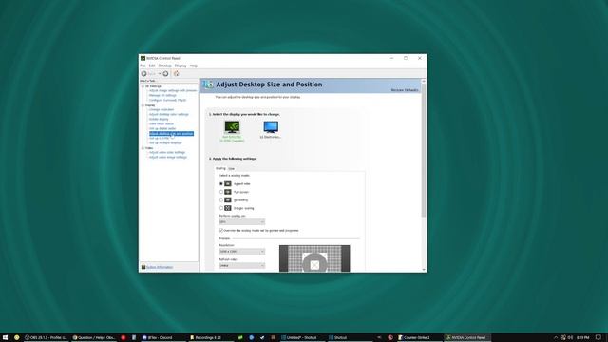The width and height of the screenshot is (608, 342).
Task: Open the System Information link
Action: point(160,267)
